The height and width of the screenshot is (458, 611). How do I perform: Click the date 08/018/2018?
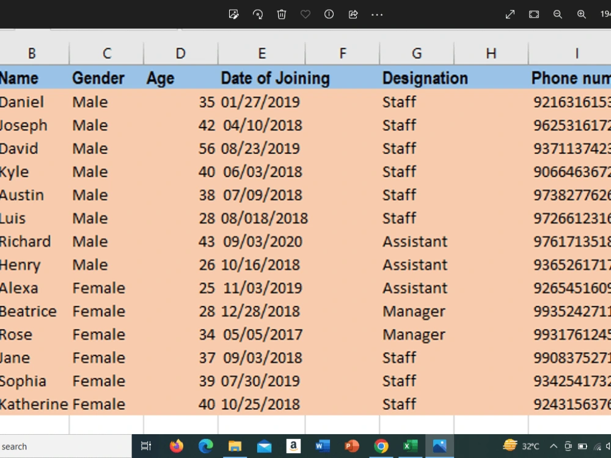pos(264,218)
